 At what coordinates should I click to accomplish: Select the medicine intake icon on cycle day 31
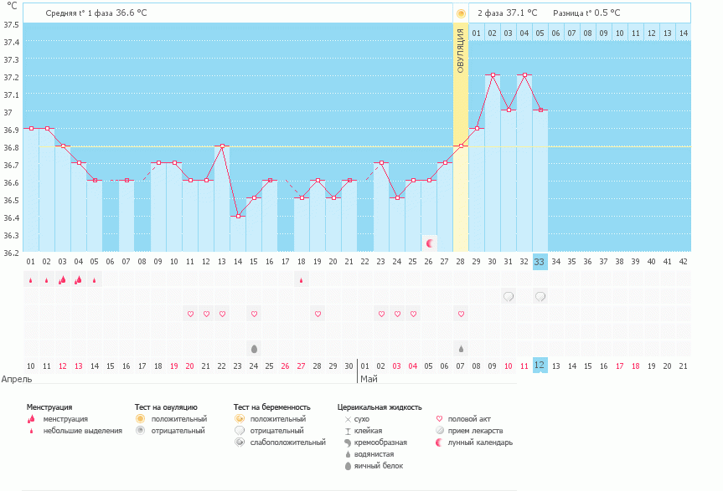click(x=508, y=295)
